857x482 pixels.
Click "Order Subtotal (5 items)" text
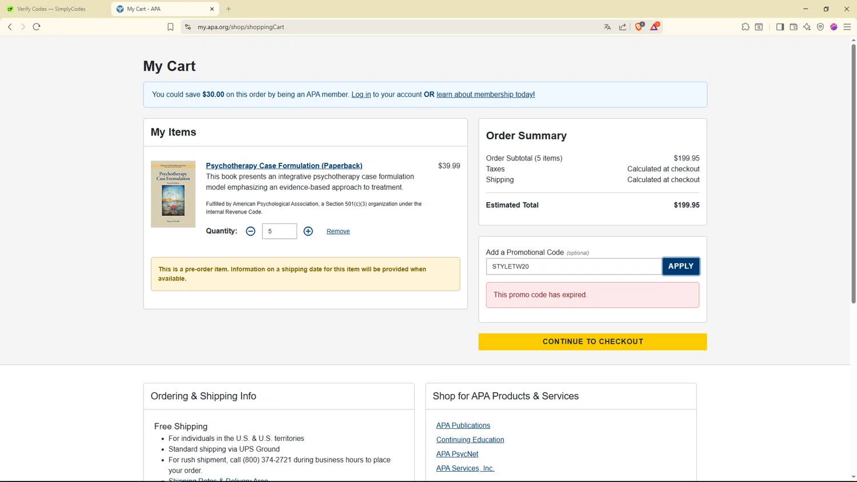pos(524,158)
